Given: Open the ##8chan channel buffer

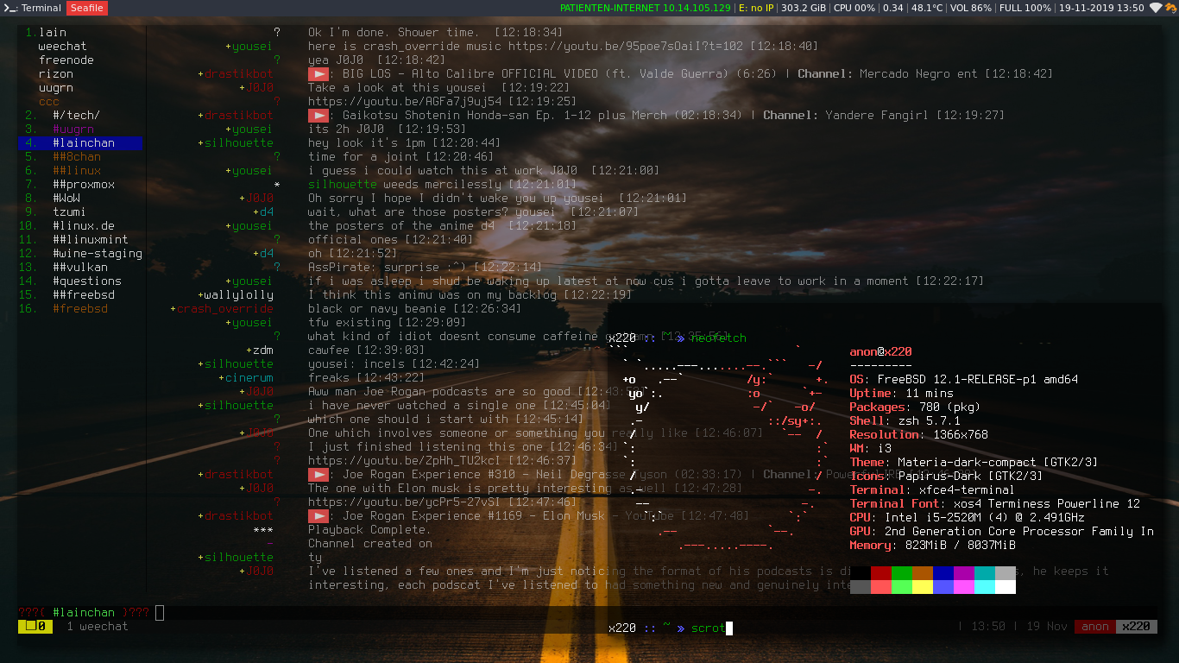Looking at the screenshot, I should (77, 157).
